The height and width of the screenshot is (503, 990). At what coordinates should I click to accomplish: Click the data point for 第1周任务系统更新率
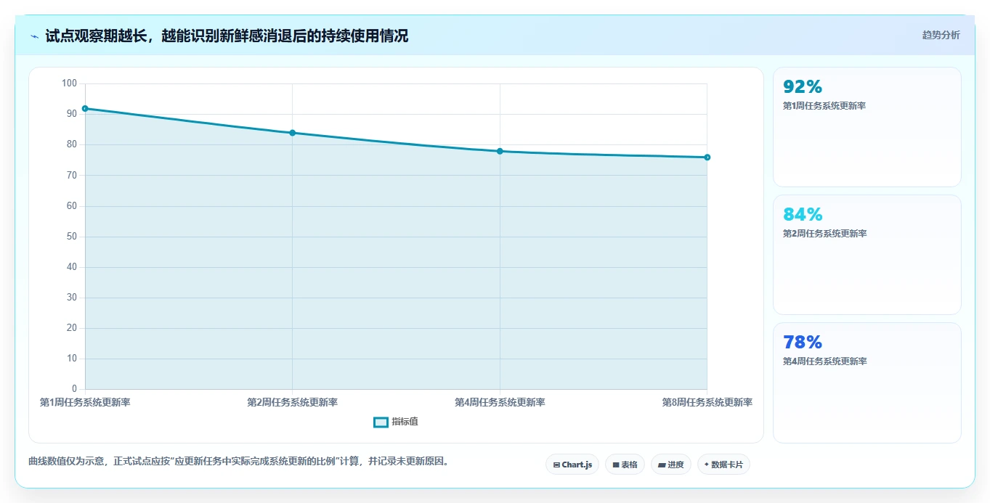tap(85, 109)
